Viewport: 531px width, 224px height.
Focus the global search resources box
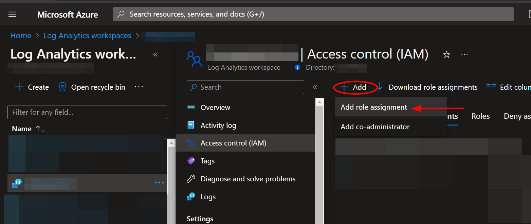313,14
